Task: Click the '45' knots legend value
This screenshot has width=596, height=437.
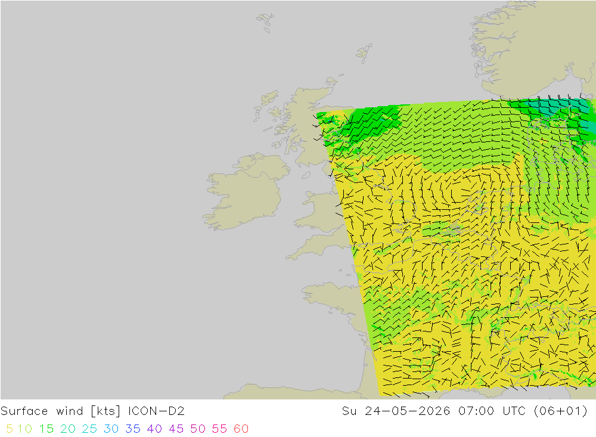Action: [x=176, y=429]
